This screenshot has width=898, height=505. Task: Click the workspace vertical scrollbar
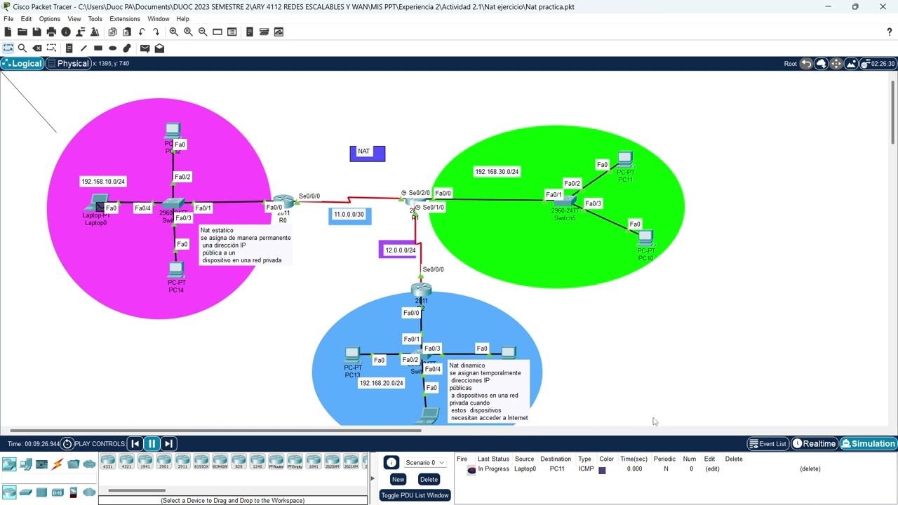click(x=893, y=112)
